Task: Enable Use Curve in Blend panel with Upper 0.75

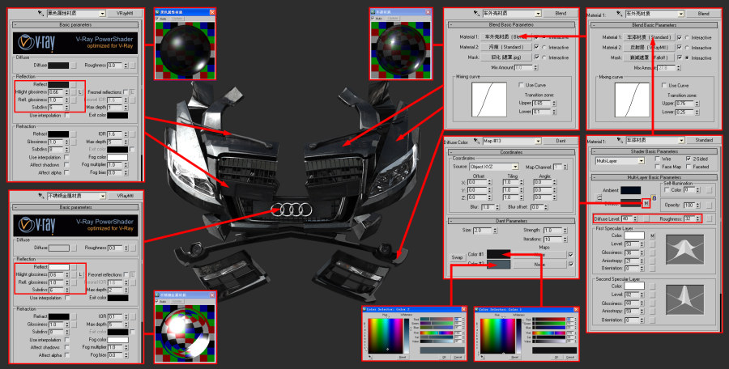Action: [x=664, y=86]
